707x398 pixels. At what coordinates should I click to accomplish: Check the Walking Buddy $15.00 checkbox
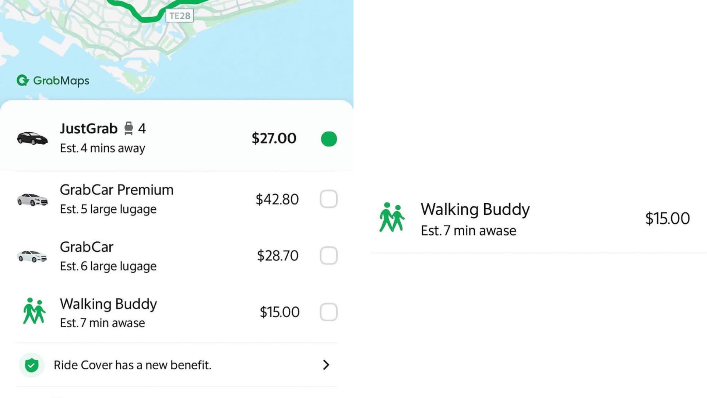[328, 312]
